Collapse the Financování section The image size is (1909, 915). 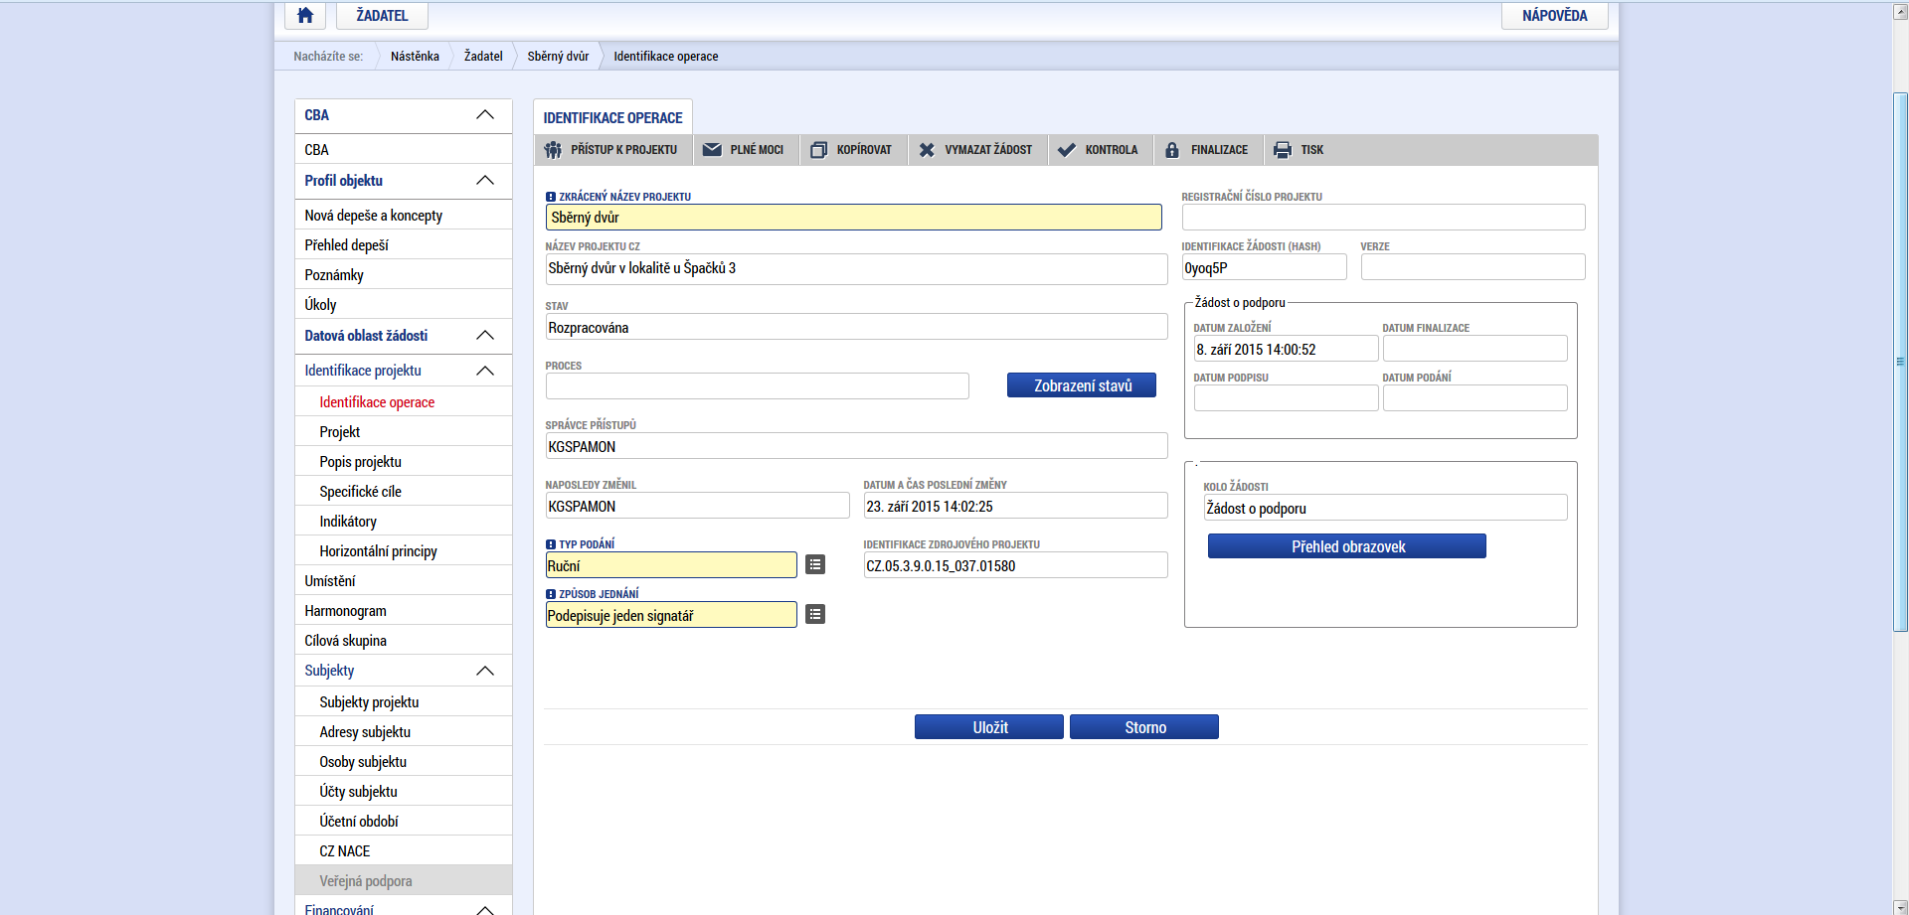pos(485,909)
